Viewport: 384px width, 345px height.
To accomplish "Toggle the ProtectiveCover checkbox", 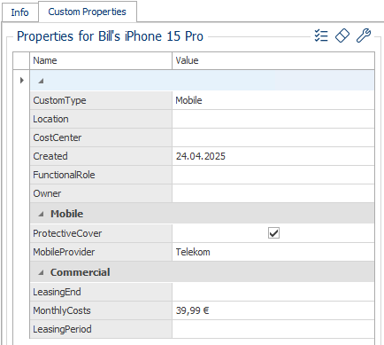I will pos(273,233).
